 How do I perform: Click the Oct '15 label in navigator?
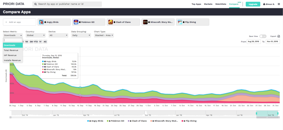point(148,115)
